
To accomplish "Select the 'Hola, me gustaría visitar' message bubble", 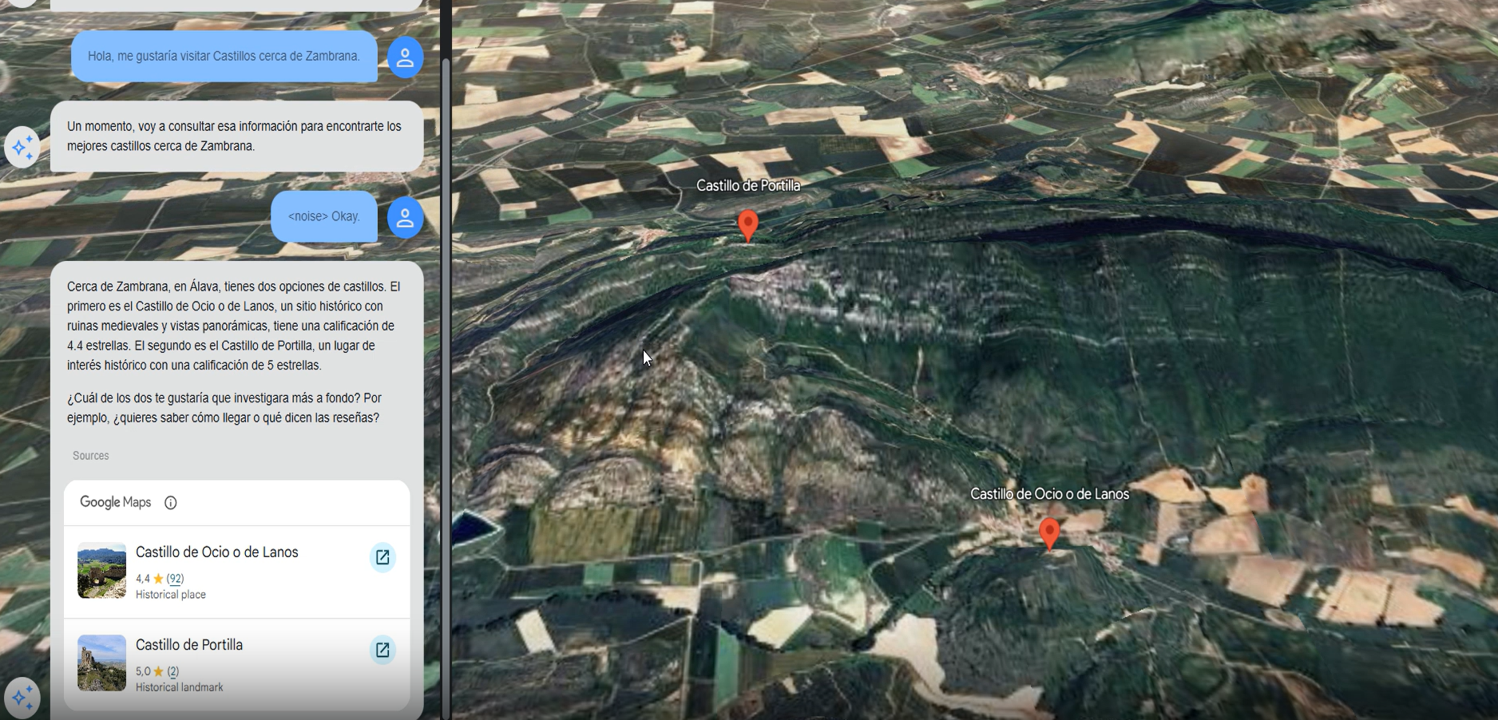I will [x=224, y=57].
